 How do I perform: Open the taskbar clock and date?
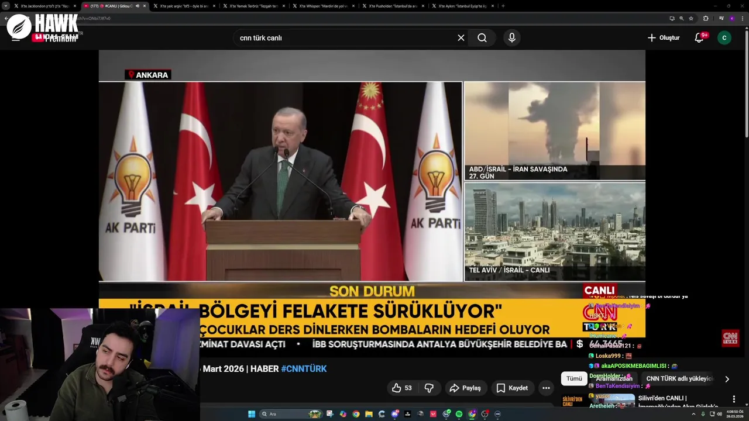click(735, 414)
